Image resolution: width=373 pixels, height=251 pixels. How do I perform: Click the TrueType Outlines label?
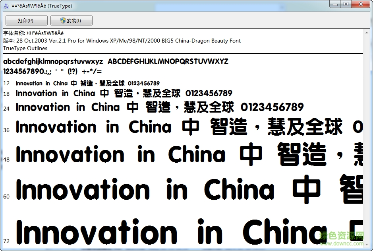pos(25,48)
